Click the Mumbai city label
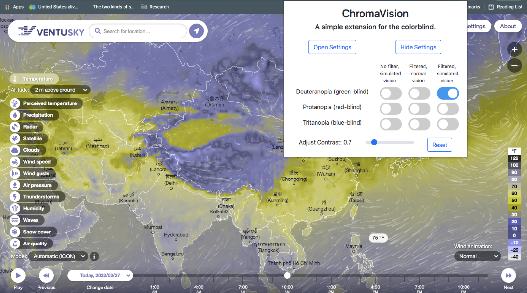 (x=153, y=227)
